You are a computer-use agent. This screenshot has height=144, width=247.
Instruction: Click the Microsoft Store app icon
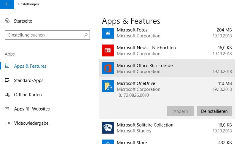coord(108,142)
